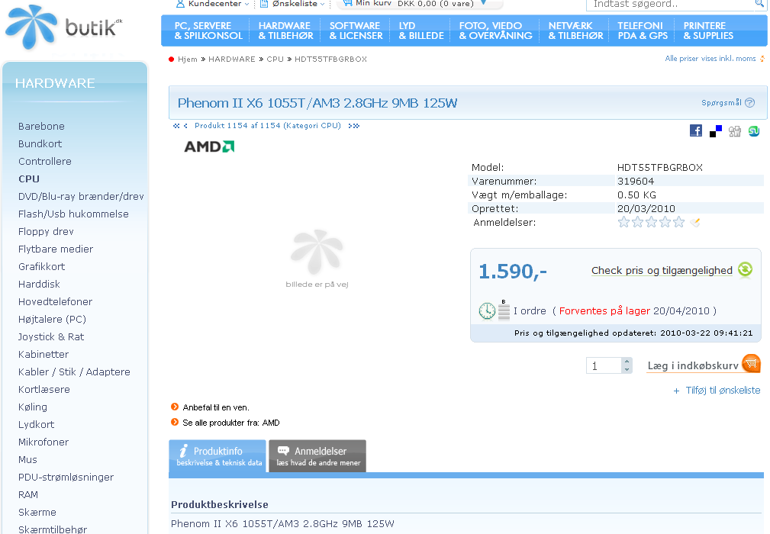Select Joystick & Rat in the sidebar
The width and height of the screenshot is (770, 534).
coord(51,336)
